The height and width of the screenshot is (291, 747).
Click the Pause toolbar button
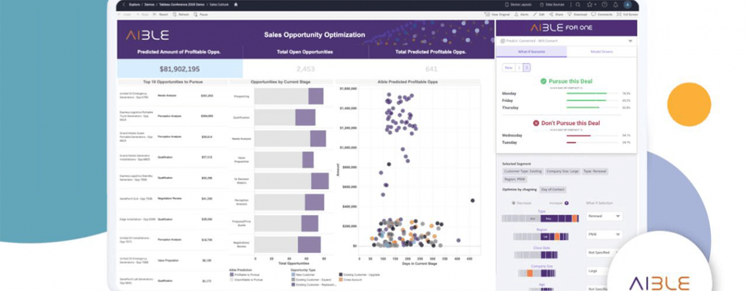point(200,14)
